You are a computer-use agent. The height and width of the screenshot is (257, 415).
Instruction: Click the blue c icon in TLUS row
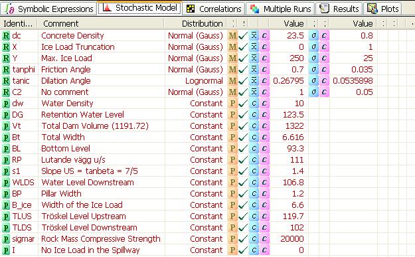pos(254,216)
